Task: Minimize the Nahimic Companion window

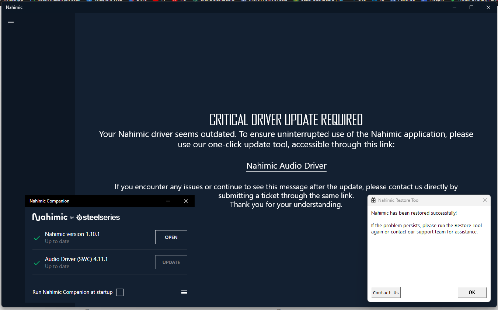Action: coord(168,201)
